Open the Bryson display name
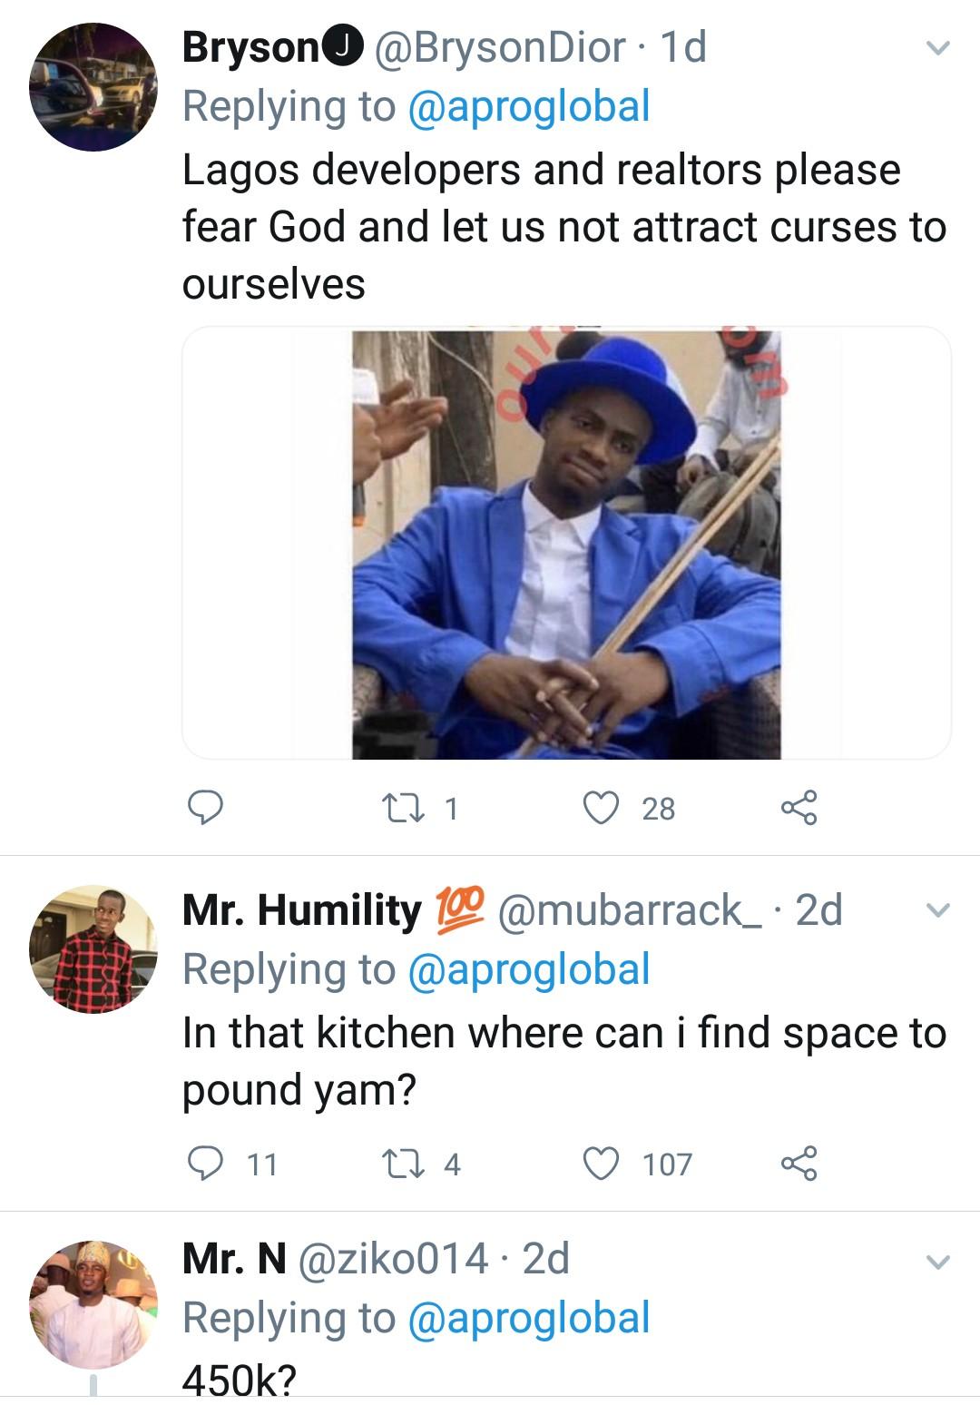 pos(252,47)
